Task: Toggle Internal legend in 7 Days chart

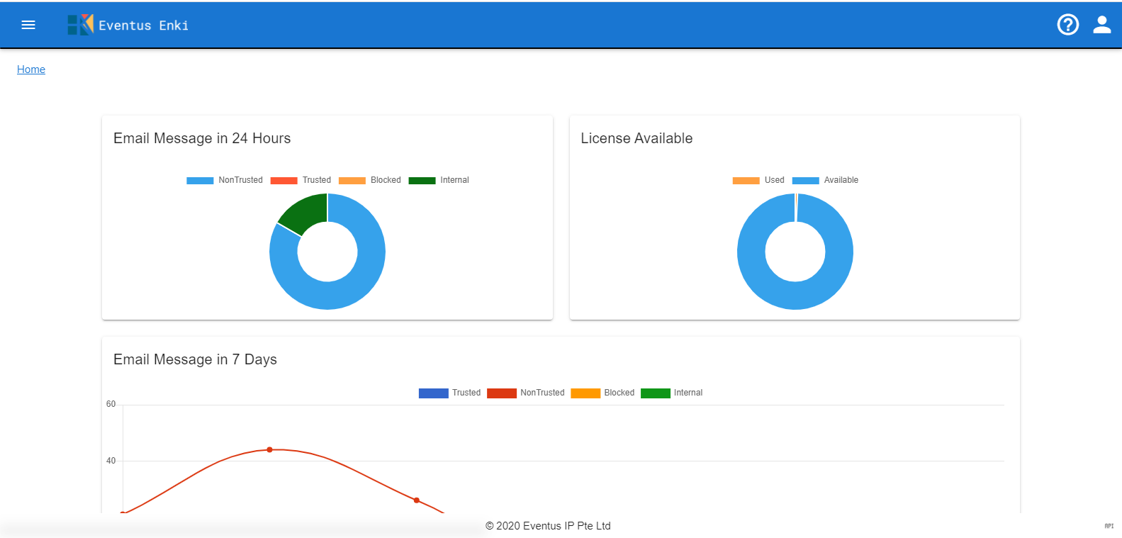Action: click(671, 393)
